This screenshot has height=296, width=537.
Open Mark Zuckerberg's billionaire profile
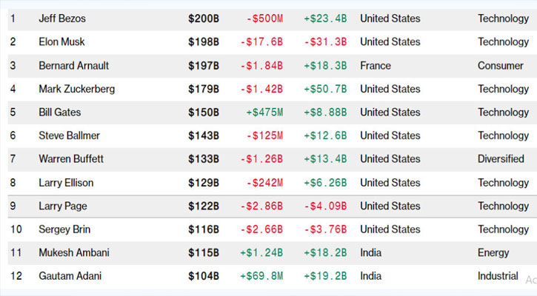76,90
